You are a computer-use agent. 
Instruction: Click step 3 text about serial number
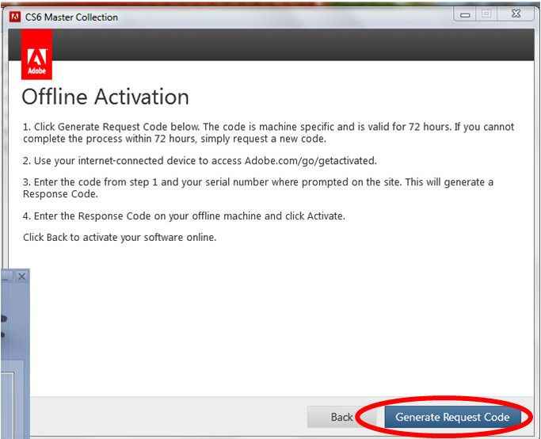coord(258,188)
